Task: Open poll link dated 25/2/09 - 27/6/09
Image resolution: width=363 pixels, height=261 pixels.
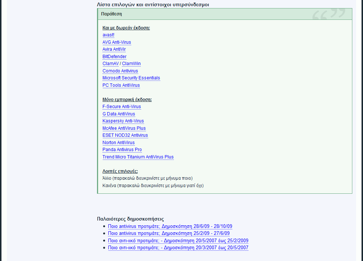Action: [x=169, y=233]
